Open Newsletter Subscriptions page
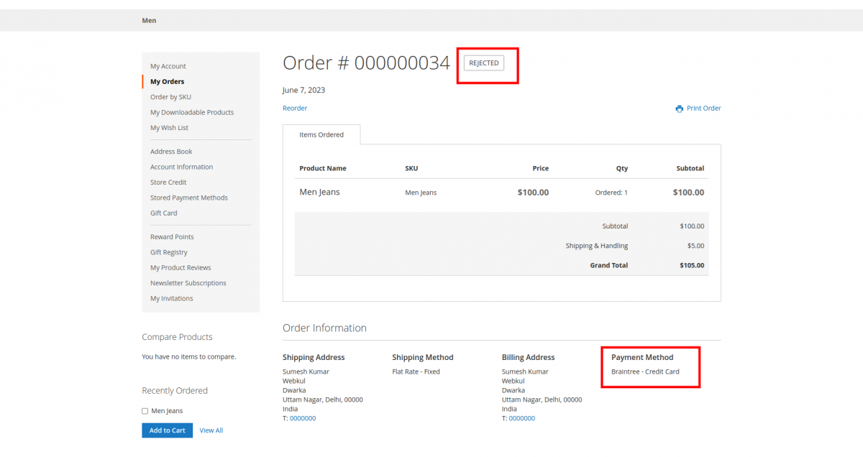 coord(188,283)
